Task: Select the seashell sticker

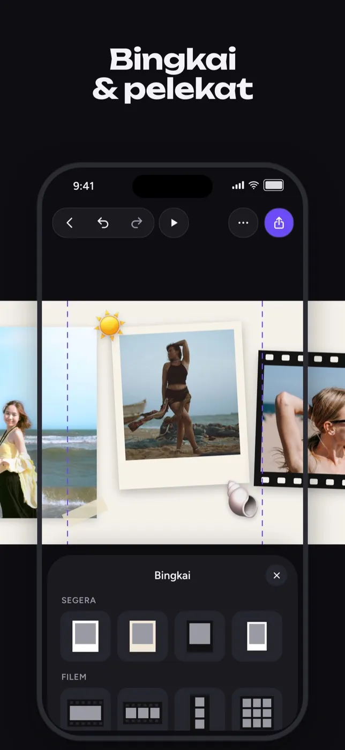Action: tap(242, 499)
